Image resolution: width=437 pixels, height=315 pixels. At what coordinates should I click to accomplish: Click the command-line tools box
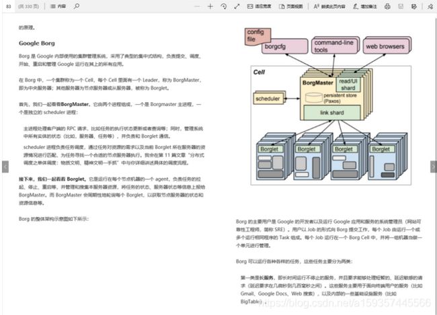pyautogui.click(x=335, y=46)
